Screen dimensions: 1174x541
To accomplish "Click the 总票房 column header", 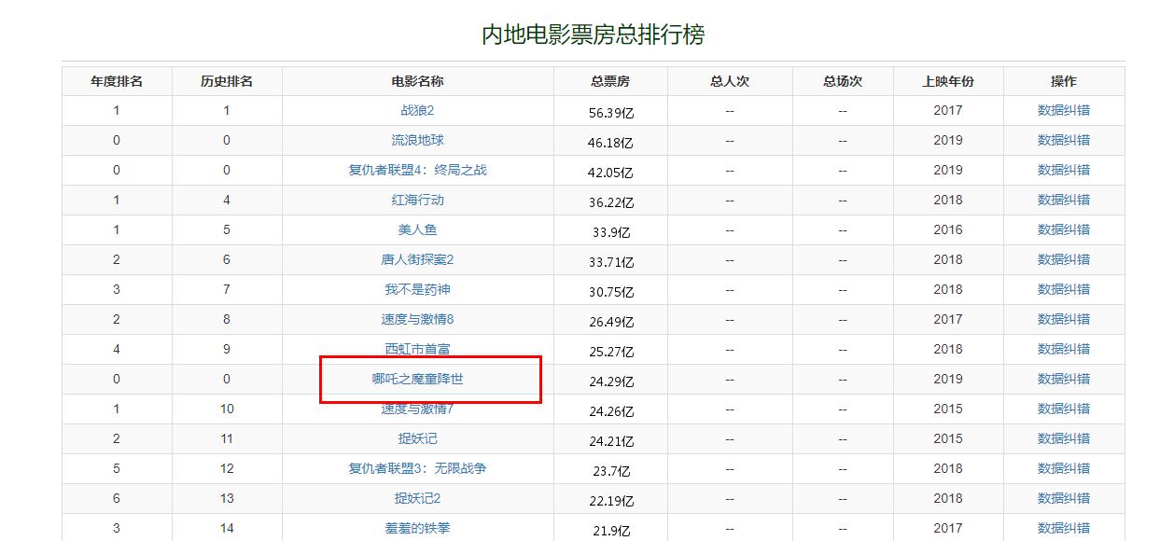I will pyautogui.click(x=610, y=81).
